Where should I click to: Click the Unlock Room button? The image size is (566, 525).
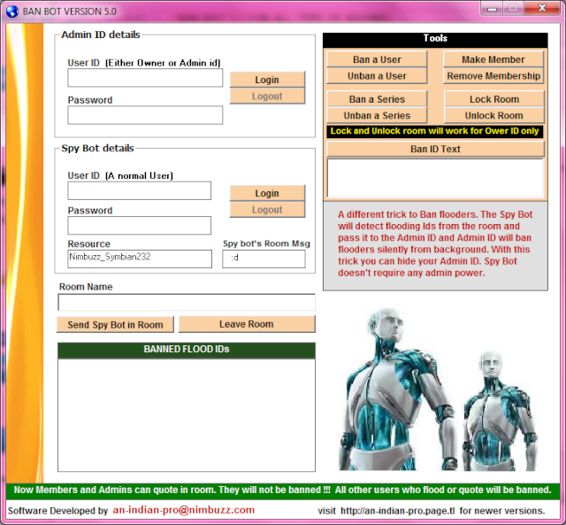(494, 116)
